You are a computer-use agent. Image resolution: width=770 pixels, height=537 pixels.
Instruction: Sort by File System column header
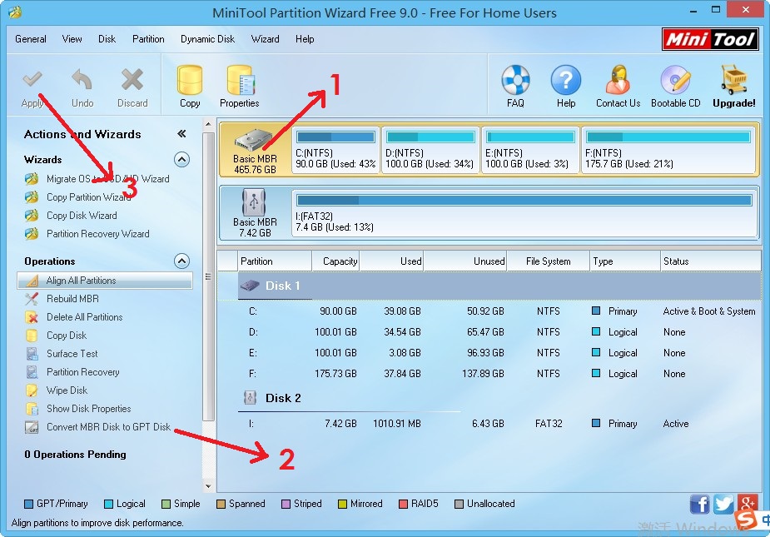tap(548, 261)
